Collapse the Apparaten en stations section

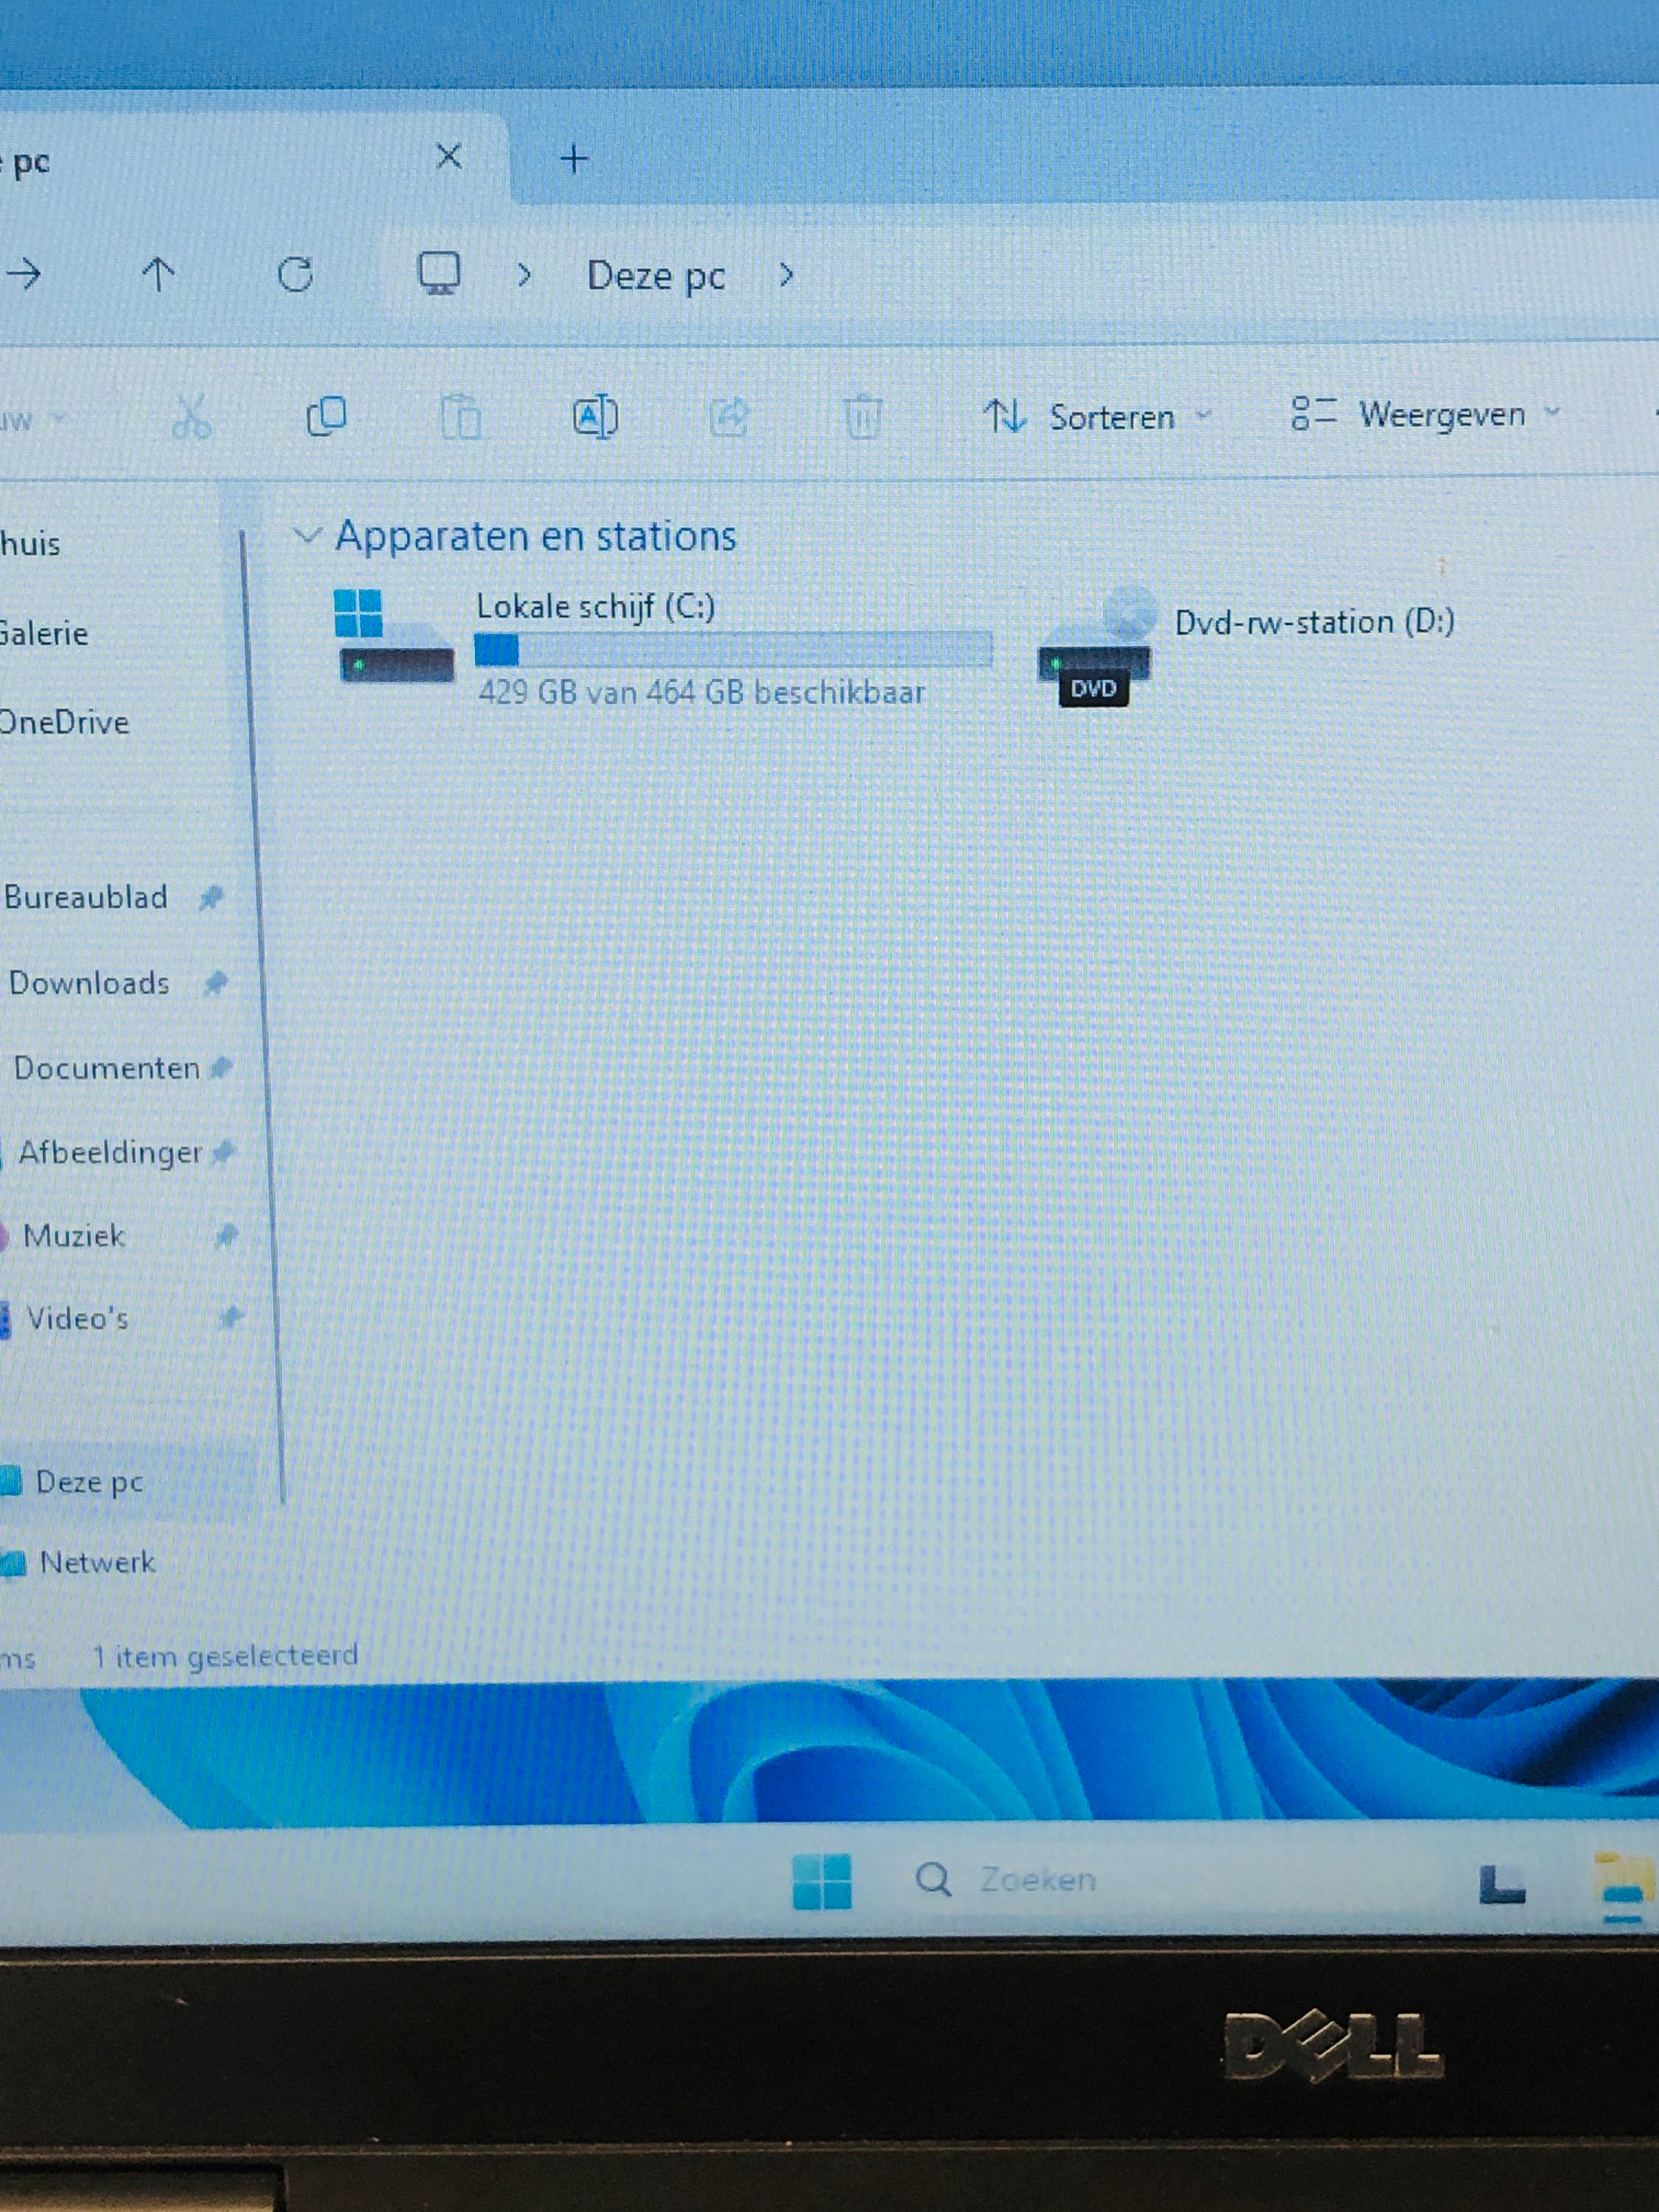306,536
